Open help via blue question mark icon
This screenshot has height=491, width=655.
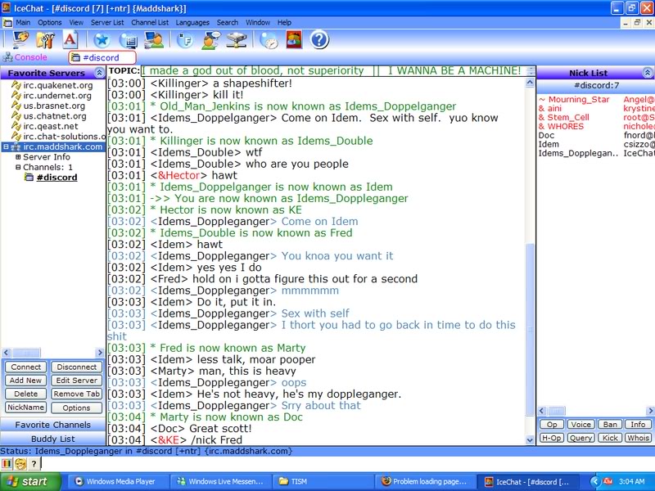click(319, 40)
